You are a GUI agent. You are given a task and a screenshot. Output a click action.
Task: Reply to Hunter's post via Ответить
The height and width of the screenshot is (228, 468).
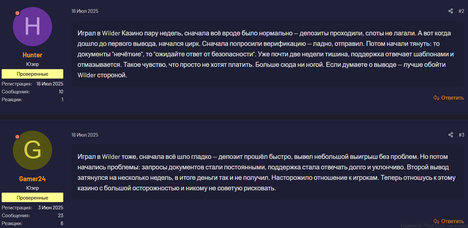click(x=449, y=98)
